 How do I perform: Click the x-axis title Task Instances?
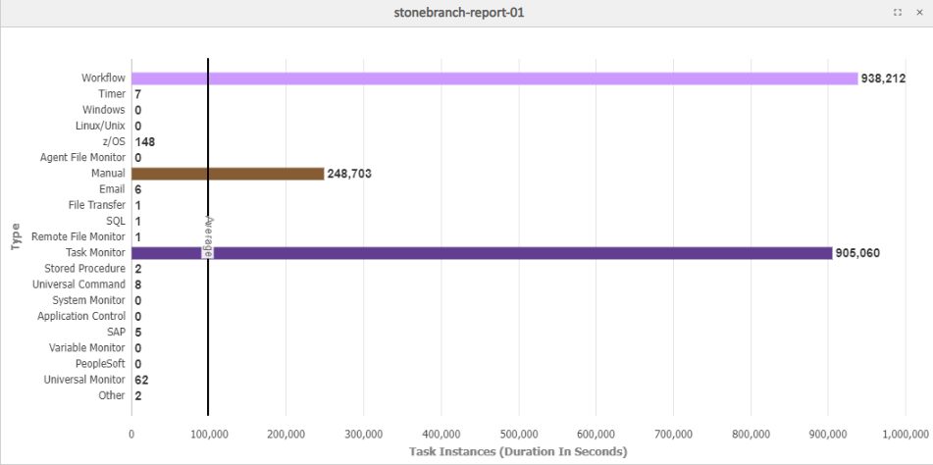[x=517, y=451]
